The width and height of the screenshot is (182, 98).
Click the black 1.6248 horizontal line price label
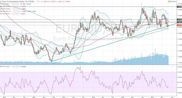click(179, 7)
